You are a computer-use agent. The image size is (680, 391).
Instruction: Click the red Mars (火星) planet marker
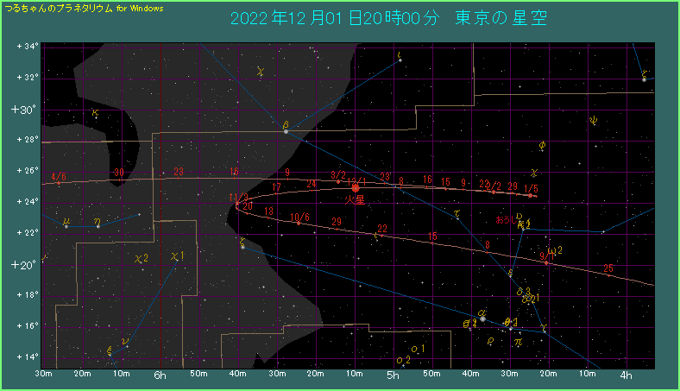(x=356, y=187)
